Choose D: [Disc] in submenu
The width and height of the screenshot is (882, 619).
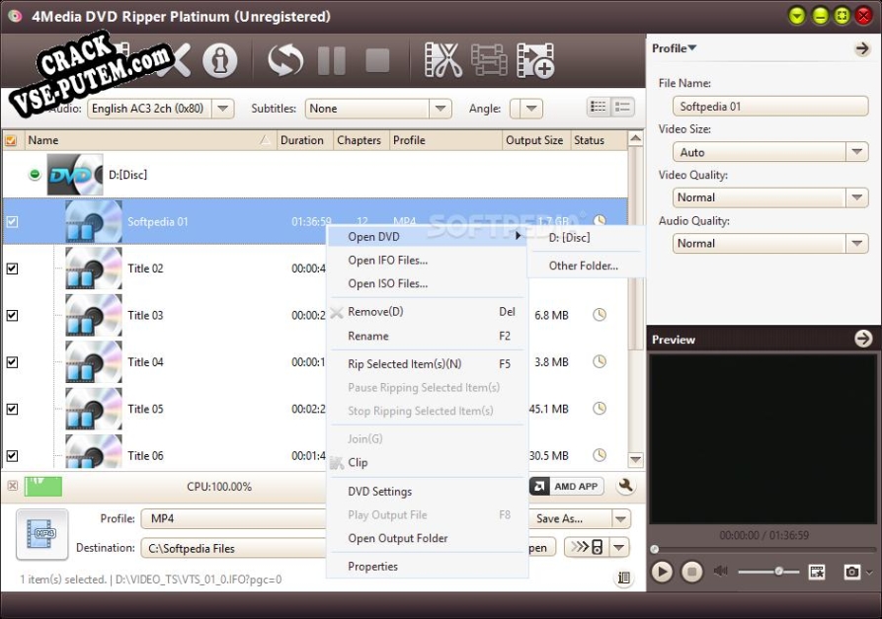(x=586, y=238)
